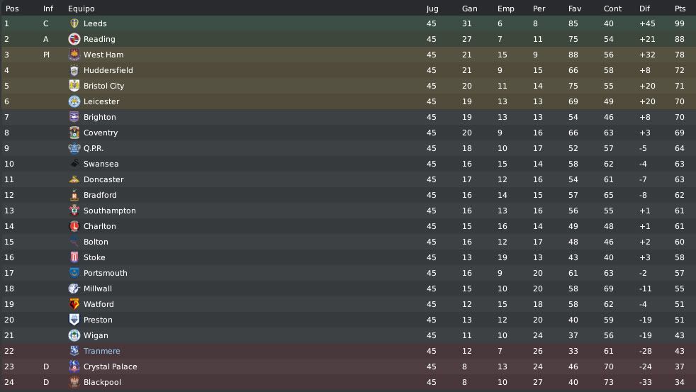Click the Reading club badge icon
The height and width of the screenshot is (392, 696).
click(x=74, y=39)
